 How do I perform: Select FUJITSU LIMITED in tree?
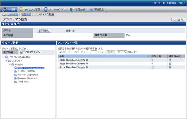(26, 71)
